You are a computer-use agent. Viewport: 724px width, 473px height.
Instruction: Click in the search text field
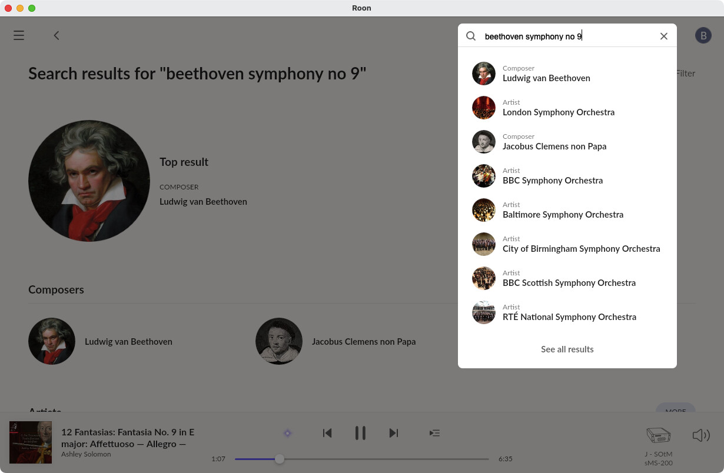565,36
